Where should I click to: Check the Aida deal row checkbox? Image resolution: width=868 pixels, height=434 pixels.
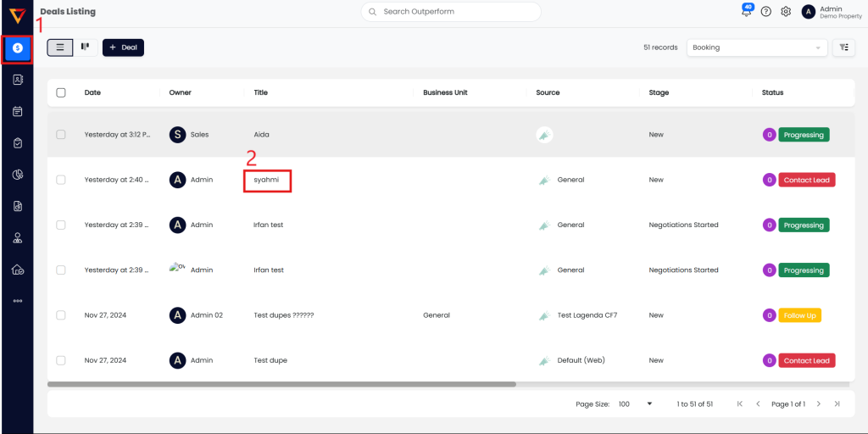61,135
